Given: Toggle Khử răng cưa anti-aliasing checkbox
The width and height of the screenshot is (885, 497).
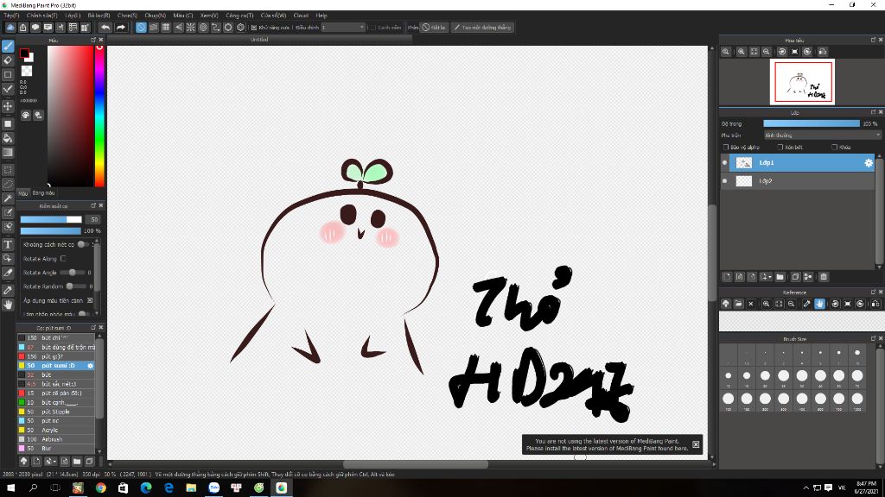Looking at the screenshot, I should (254, 28).
